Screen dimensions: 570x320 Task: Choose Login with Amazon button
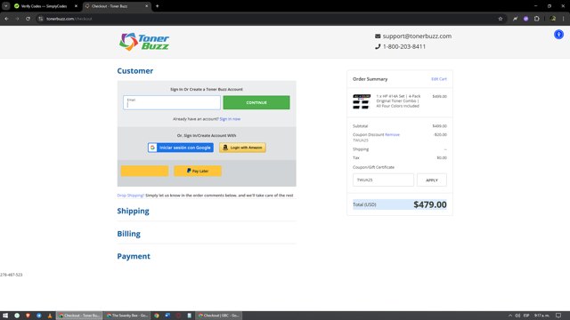click(242, 148)
